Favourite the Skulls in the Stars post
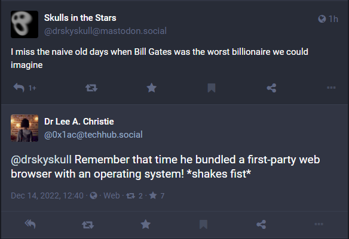349x239 pixels. (x=151, y=88)
